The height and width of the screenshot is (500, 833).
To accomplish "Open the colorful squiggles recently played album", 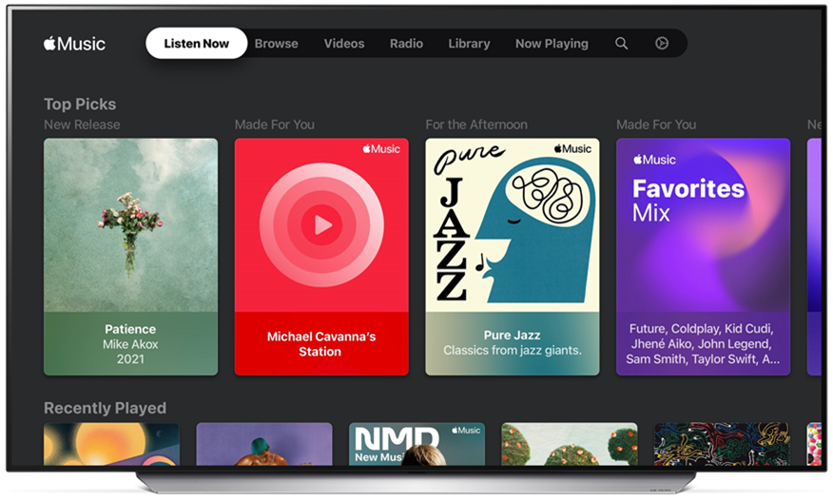I will pyautogui.click(x=722, y=444).
